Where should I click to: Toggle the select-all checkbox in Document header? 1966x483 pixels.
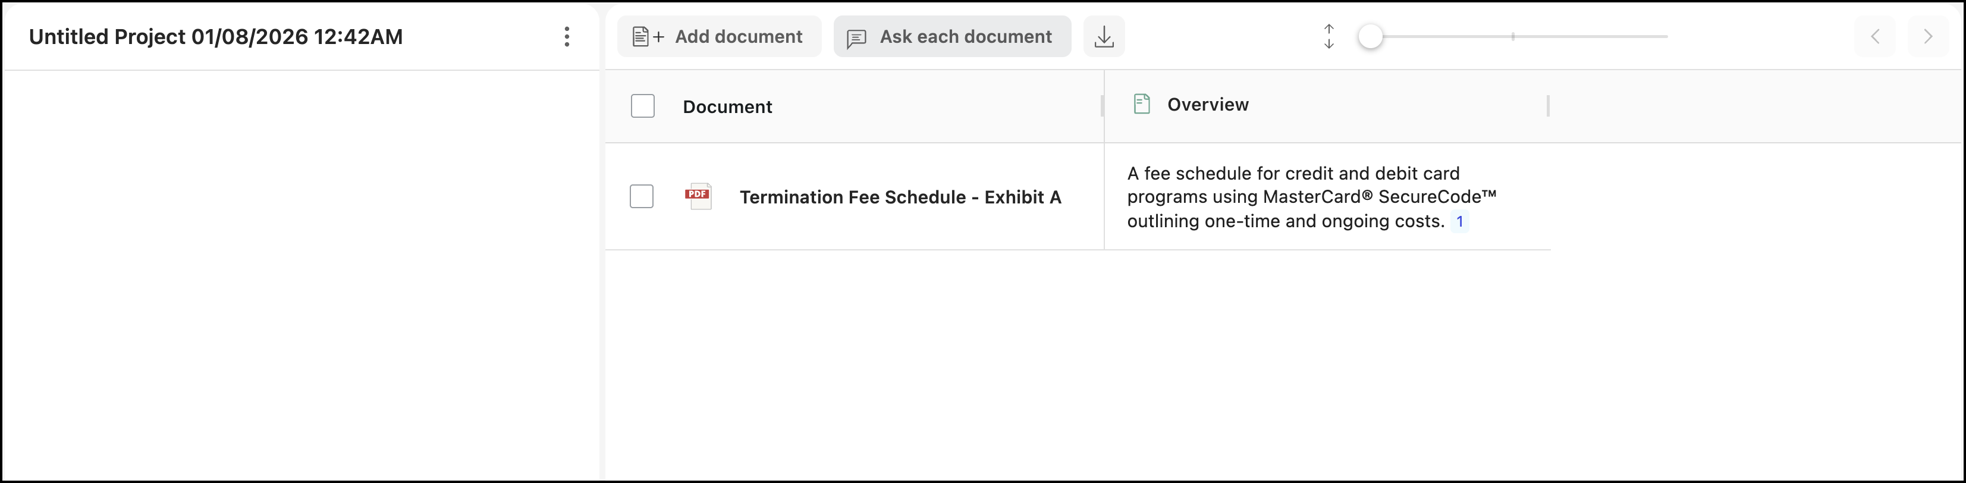coord(643,106)
